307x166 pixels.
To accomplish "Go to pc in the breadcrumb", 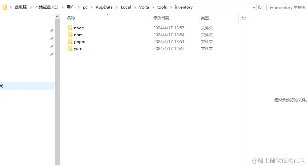I will 85,7.
